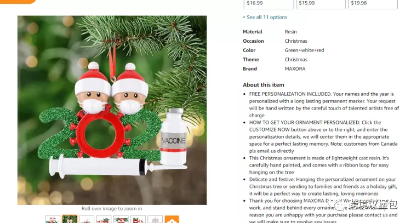Viewport: 411px width, 223px height.
Task: Click the main ornament product image
Action: [112, 110]
